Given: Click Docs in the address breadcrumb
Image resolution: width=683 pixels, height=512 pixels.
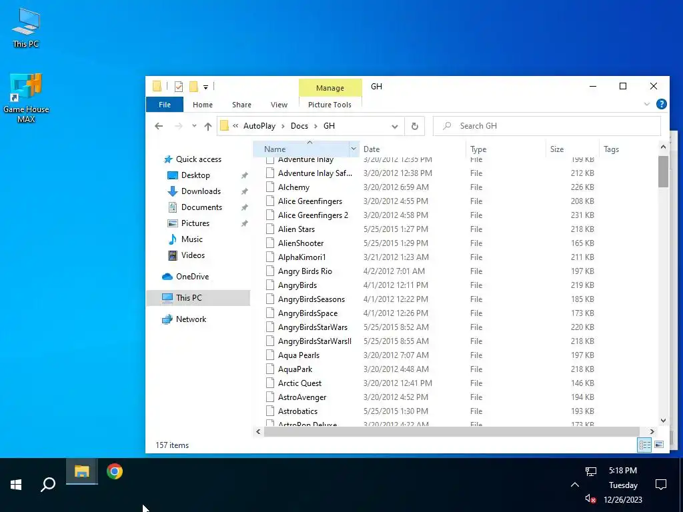Looking at the screenshot, I should tap(299, 126).
